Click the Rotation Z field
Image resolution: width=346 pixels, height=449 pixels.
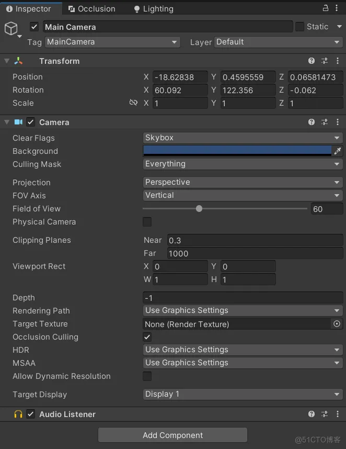tap(315, 90)
